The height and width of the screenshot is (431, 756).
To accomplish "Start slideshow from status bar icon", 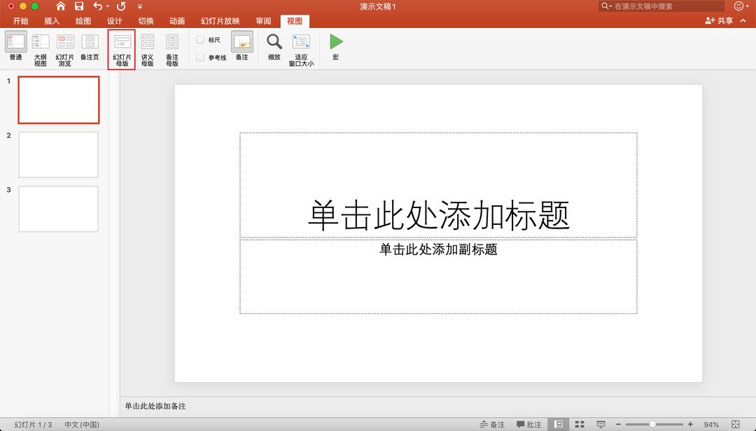I will 601,425.
